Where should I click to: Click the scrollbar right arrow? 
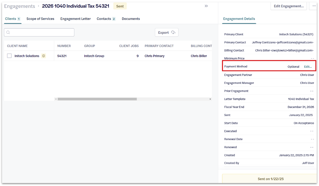[x=210, y=99]
